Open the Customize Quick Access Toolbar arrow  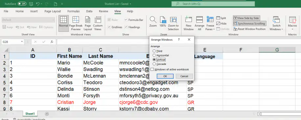[62, 4]
